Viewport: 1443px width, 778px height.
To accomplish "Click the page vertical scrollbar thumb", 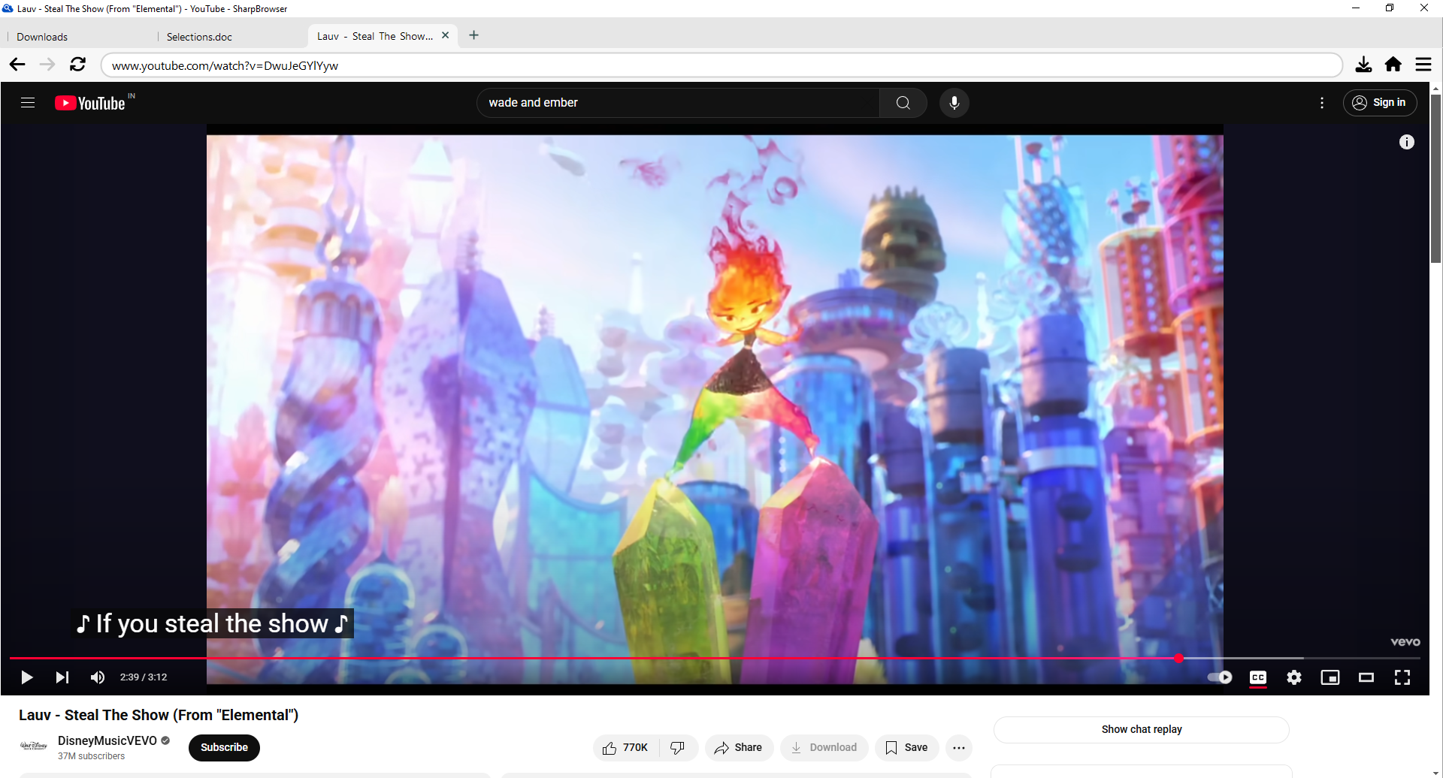I will point(1435,178).
